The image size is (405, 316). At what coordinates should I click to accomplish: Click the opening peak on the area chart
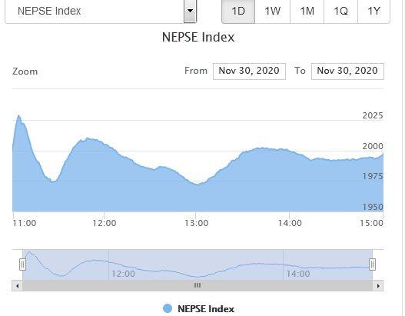pyautogui.click(x=18, y=115)
